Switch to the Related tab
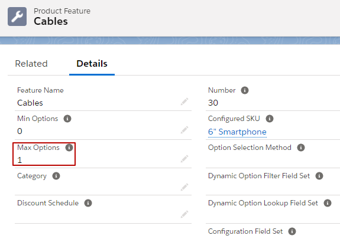This screenshot has height=242, width=340. (31, 64)
